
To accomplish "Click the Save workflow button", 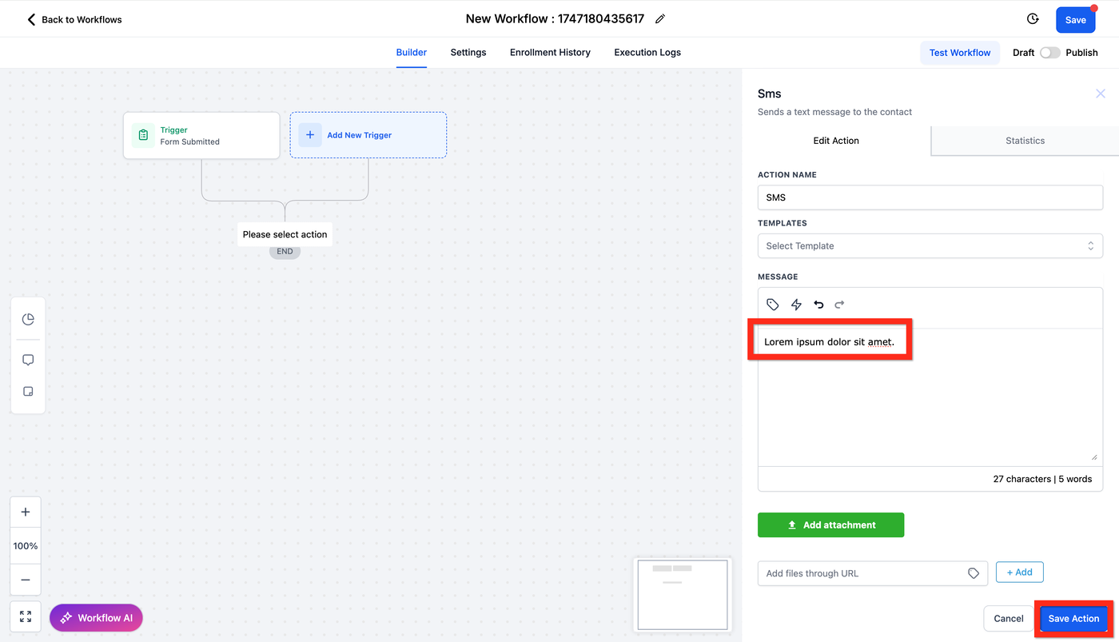I will pos(1076,20).
